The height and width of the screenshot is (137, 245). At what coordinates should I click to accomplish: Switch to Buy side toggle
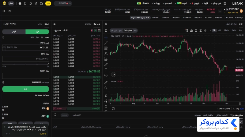coord(37,32)
